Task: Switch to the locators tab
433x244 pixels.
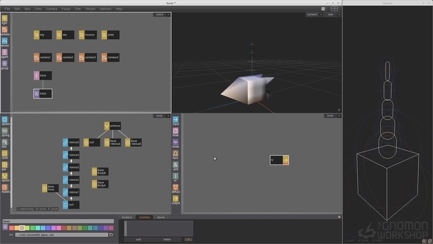Action: point(127,217)
